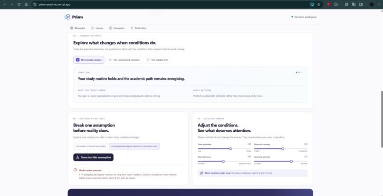Click 'Protect a sustainable schedule' sentence
The height and width of the screenshot is (196, 383).
(x=228, y=96)
